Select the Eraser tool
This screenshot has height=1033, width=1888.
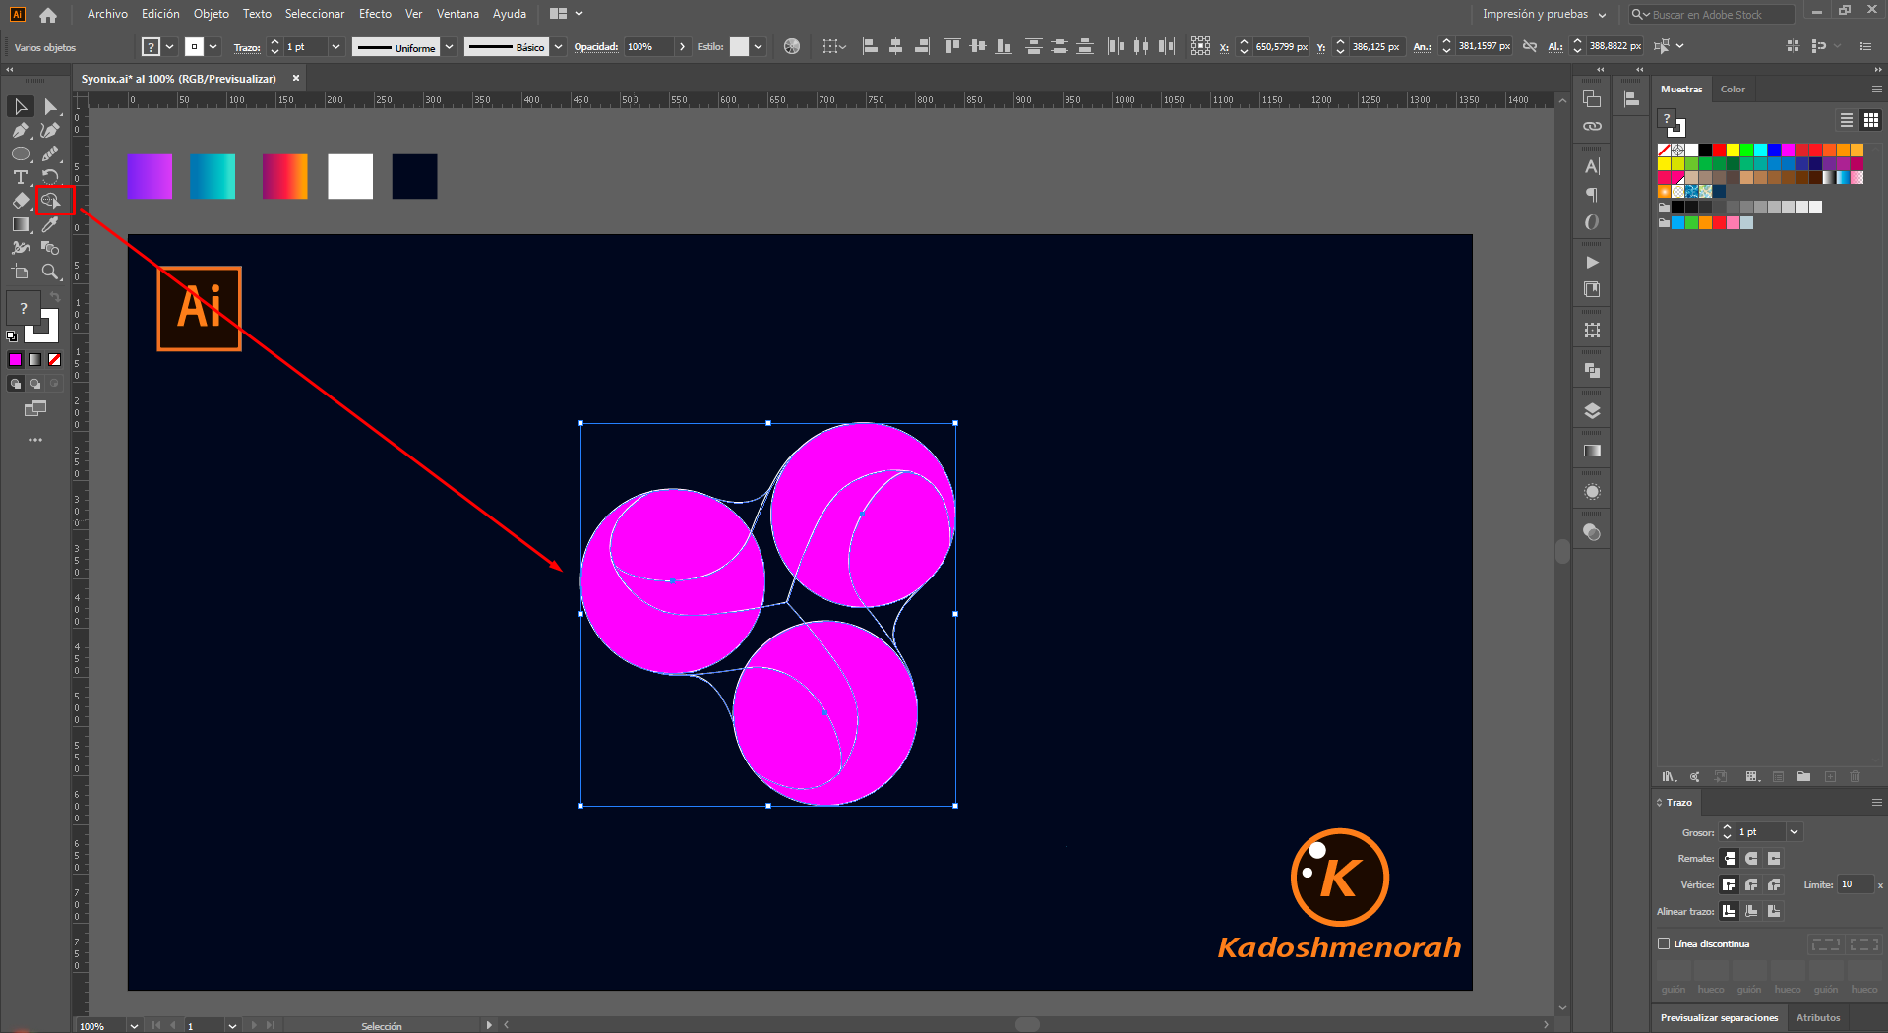21,201
